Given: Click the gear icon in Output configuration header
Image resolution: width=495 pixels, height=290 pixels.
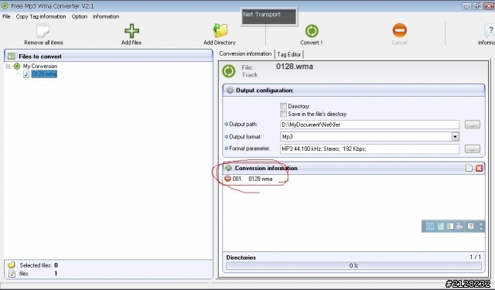Looking at the screenshot, I should (230, 90).
